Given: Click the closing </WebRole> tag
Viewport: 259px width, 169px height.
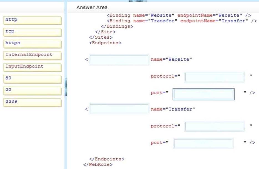Looking at the screenshot, I should click(98, 165).
